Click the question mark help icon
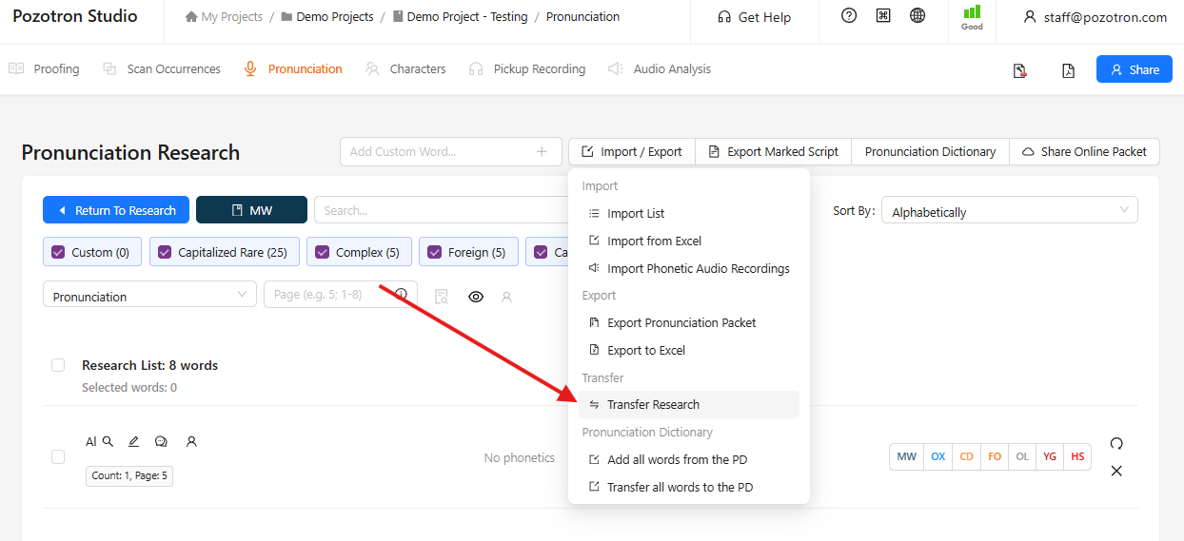1184x541 pixels. point(849,16)
